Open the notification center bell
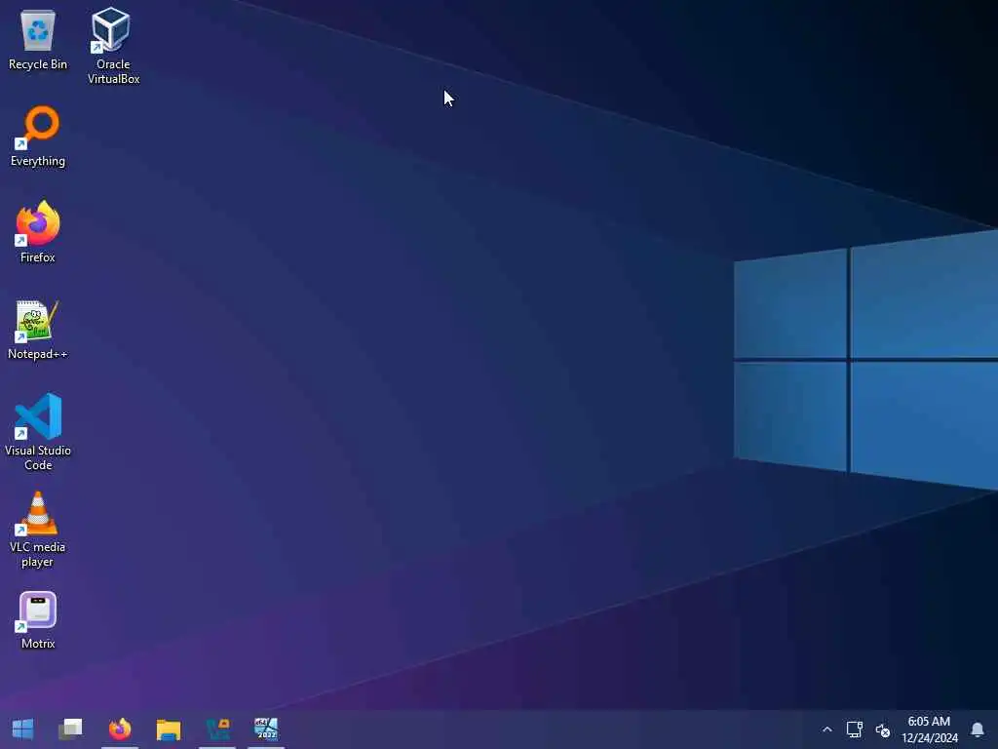This screenshot has height=749, width=998. pos(978,729)
